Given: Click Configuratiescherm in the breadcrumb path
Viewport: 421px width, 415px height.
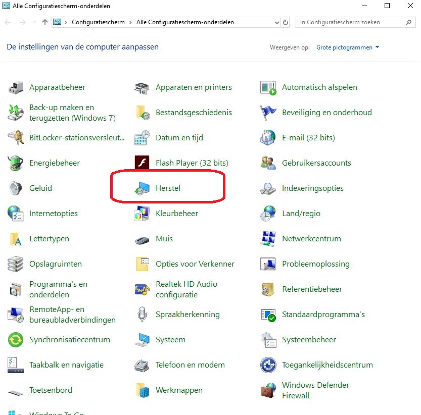Looking at the screenshot, I should click(99, 23).
